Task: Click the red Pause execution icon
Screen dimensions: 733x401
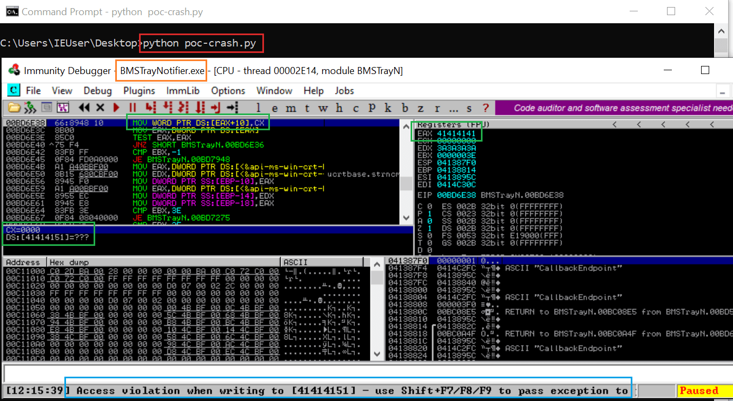Action: (x=133, y=108)
